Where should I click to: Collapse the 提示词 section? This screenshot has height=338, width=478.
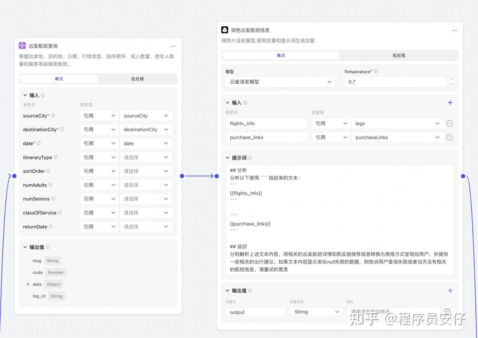click(x=227, y=158)
